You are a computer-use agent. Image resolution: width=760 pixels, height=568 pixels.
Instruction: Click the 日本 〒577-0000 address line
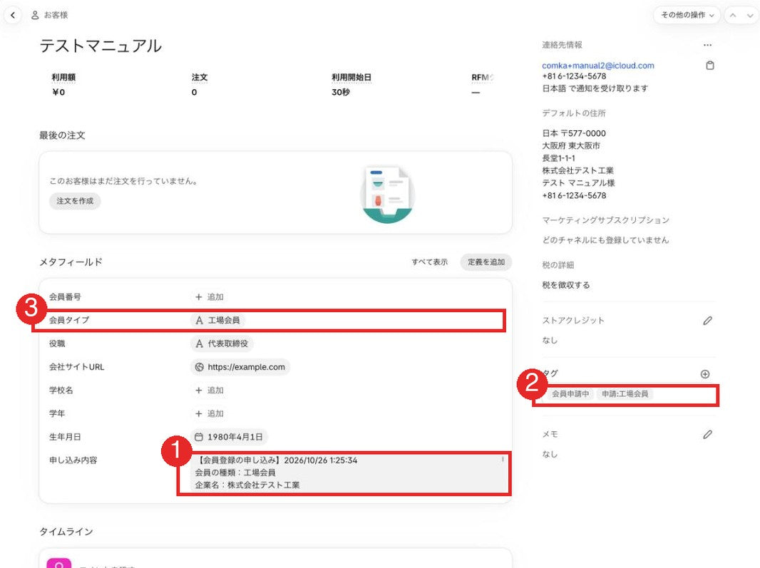[x=574, y=133]
